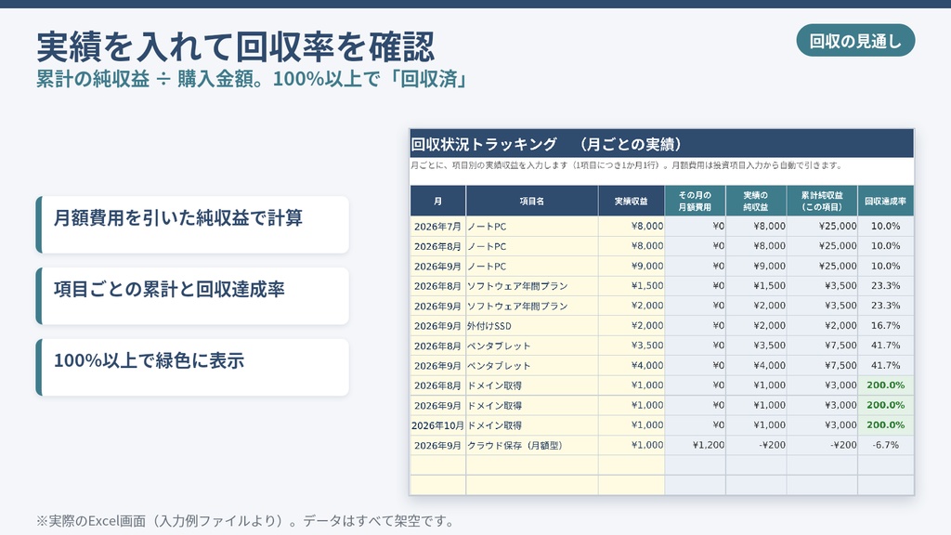Click the ¥1,200 monthly cost cell
951x535 pixels.
695,445
